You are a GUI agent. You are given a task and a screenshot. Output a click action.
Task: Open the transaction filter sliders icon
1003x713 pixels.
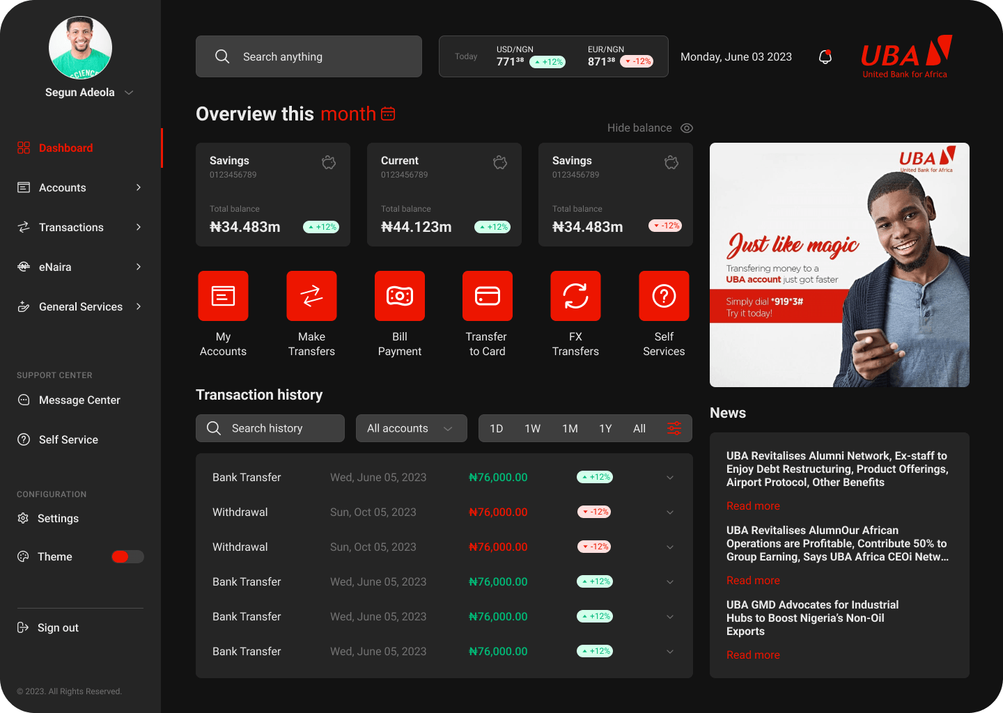674,428
